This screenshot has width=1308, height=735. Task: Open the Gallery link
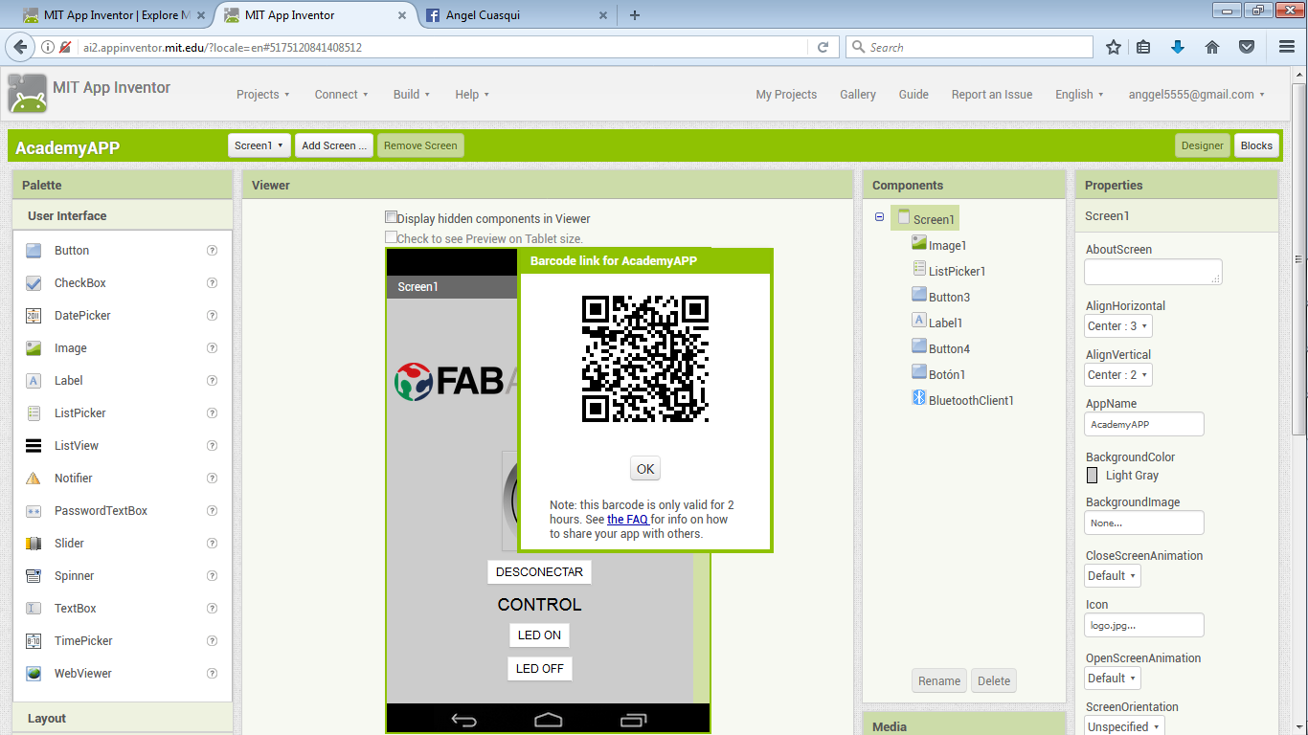point(858,95)
